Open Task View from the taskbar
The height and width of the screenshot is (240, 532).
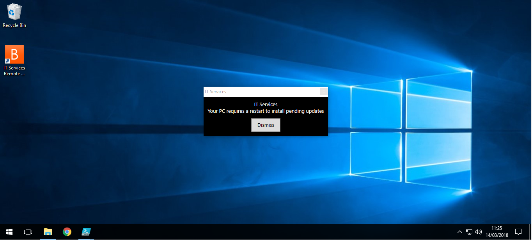click(28, 231)
